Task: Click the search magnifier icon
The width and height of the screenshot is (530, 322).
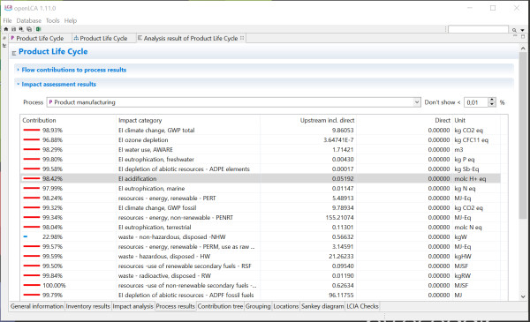Action: click(514, 30)
